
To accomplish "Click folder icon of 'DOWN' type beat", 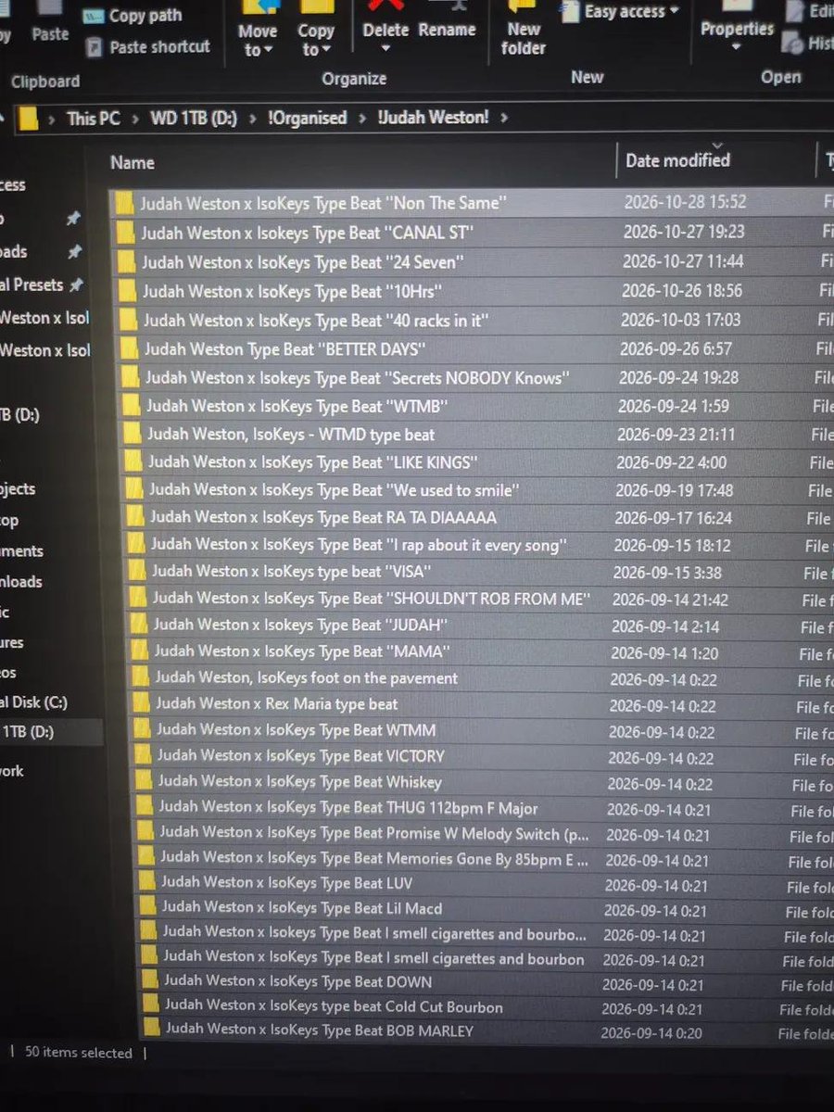I will (150, 980).
